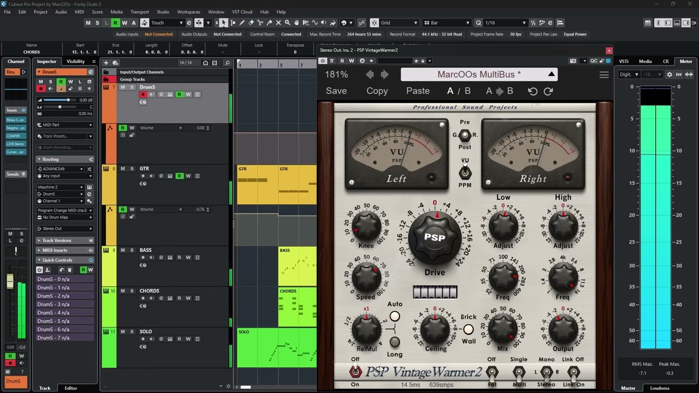Click the Routing section settings icon

click(91, 159)
